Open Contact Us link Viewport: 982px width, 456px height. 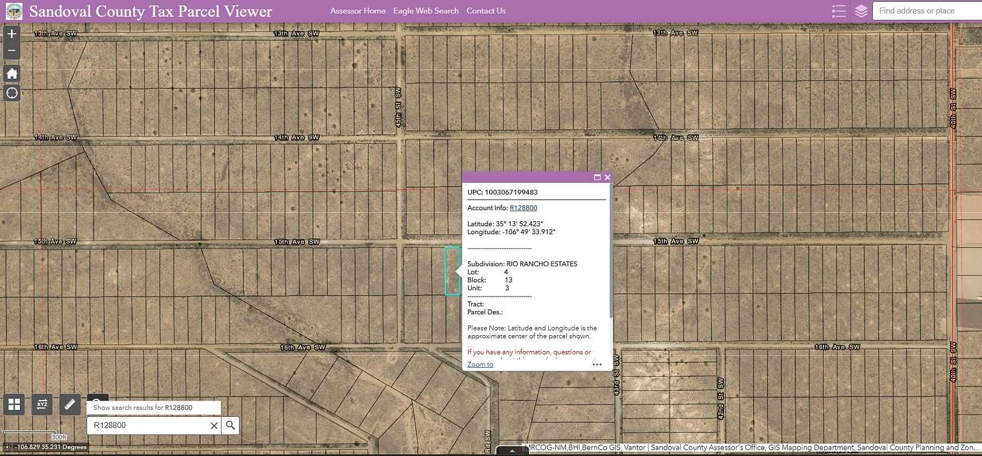486,11
